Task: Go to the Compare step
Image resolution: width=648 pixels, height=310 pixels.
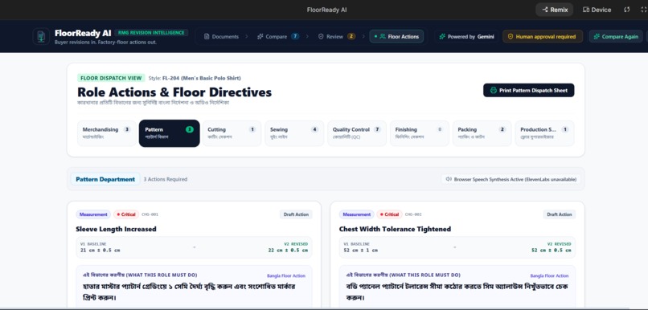Action: 277,36
